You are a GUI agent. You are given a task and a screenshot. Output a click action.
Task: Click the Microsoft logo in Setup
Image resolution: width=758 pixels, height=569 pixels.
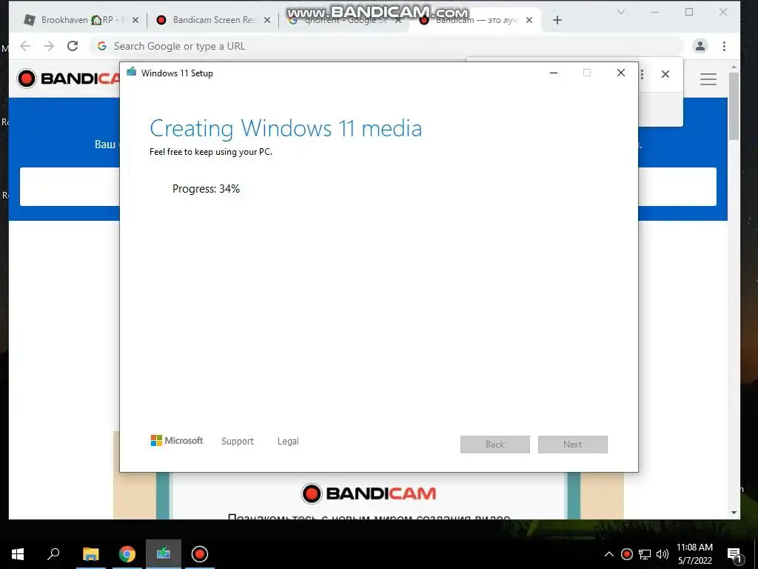tap(177, 440)
